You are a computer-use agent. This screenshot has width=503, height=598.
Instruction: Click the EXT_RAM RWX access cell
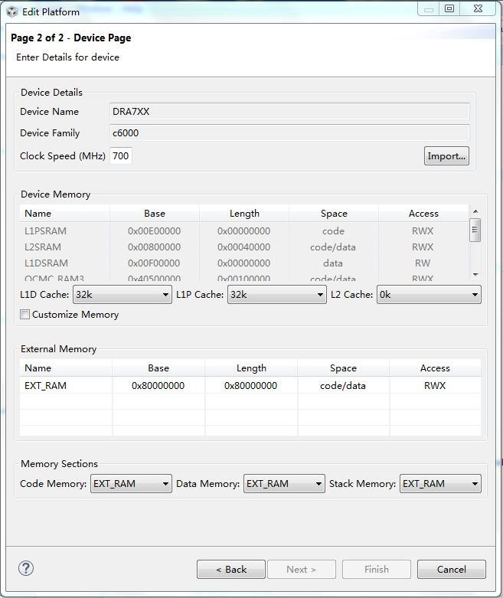coord(435,385)
